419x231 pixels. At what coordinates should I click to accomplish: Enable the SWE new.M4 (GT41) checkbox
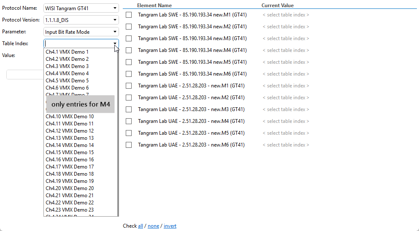click(x=129, y=50)
